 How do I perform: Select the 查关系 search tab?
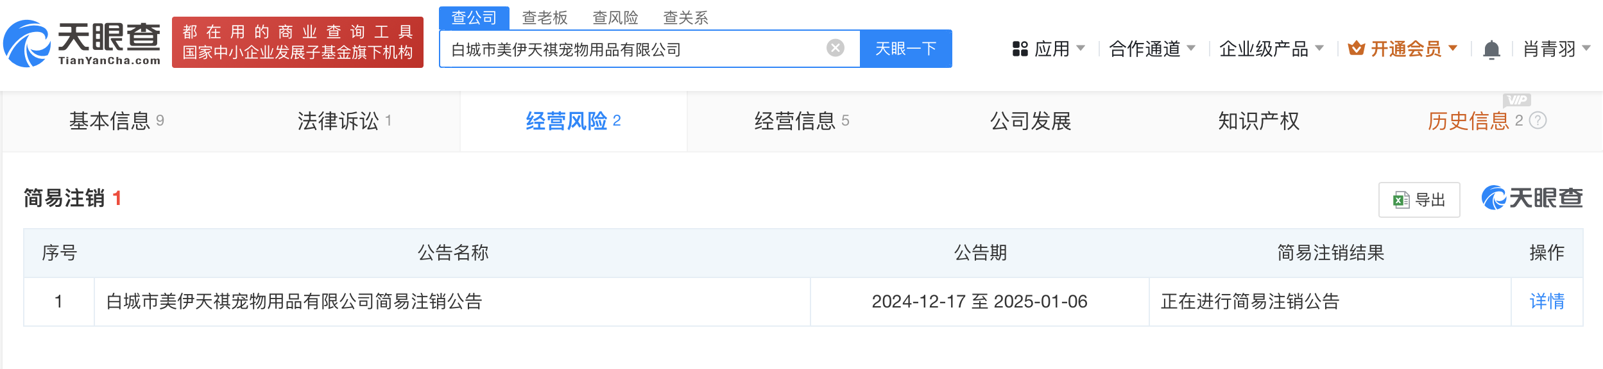685,17
